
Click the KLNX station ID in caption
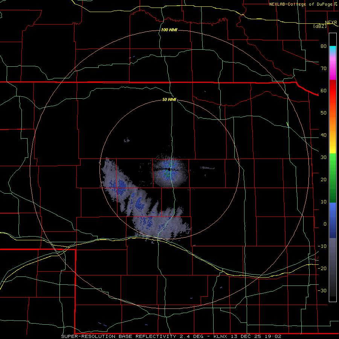(220, 336)
